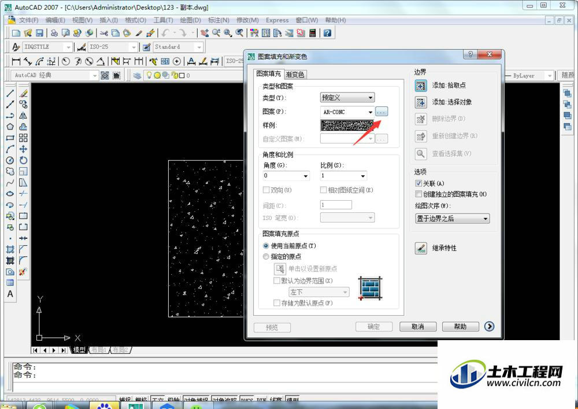
Task: Click the Linear dimension icon
Action: coord(16,61)
